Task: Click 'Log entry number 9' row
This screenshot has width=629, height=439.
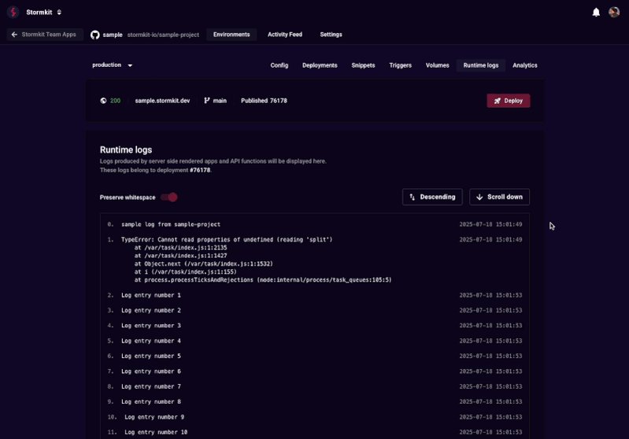Action: pyautogui.click(x=315, y=417)
